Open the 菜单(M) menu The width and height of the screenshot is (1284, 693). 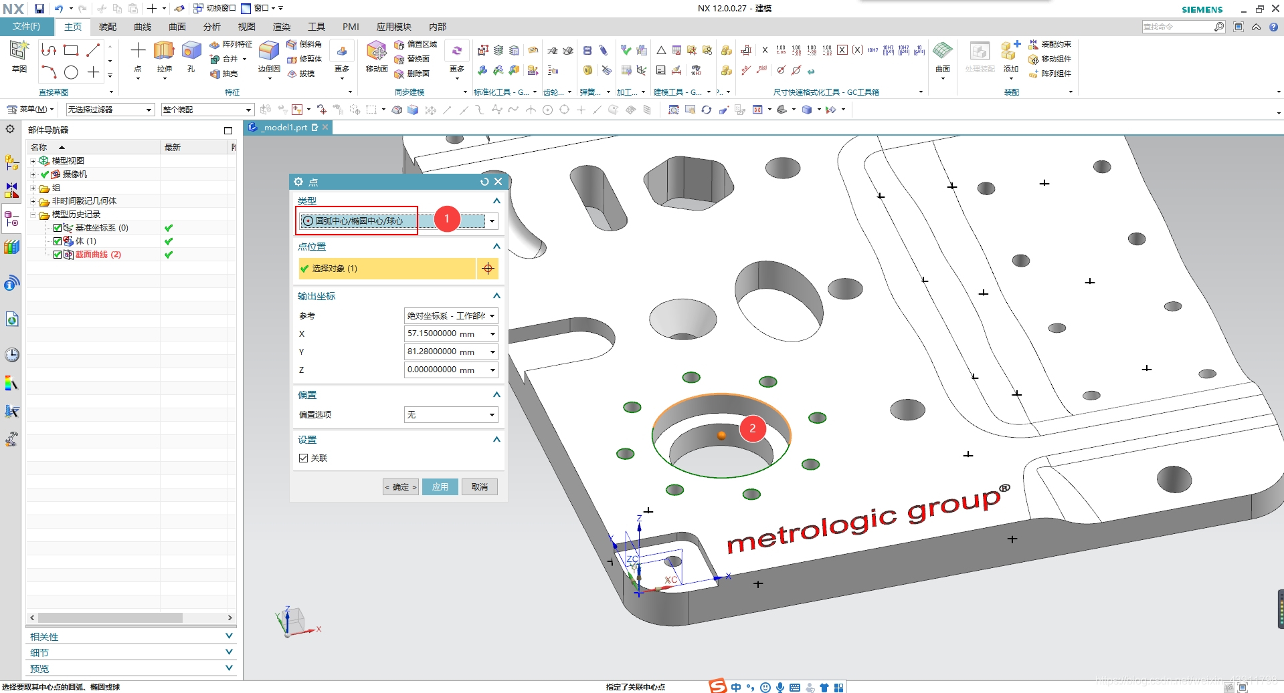click(x=29, y=109)
